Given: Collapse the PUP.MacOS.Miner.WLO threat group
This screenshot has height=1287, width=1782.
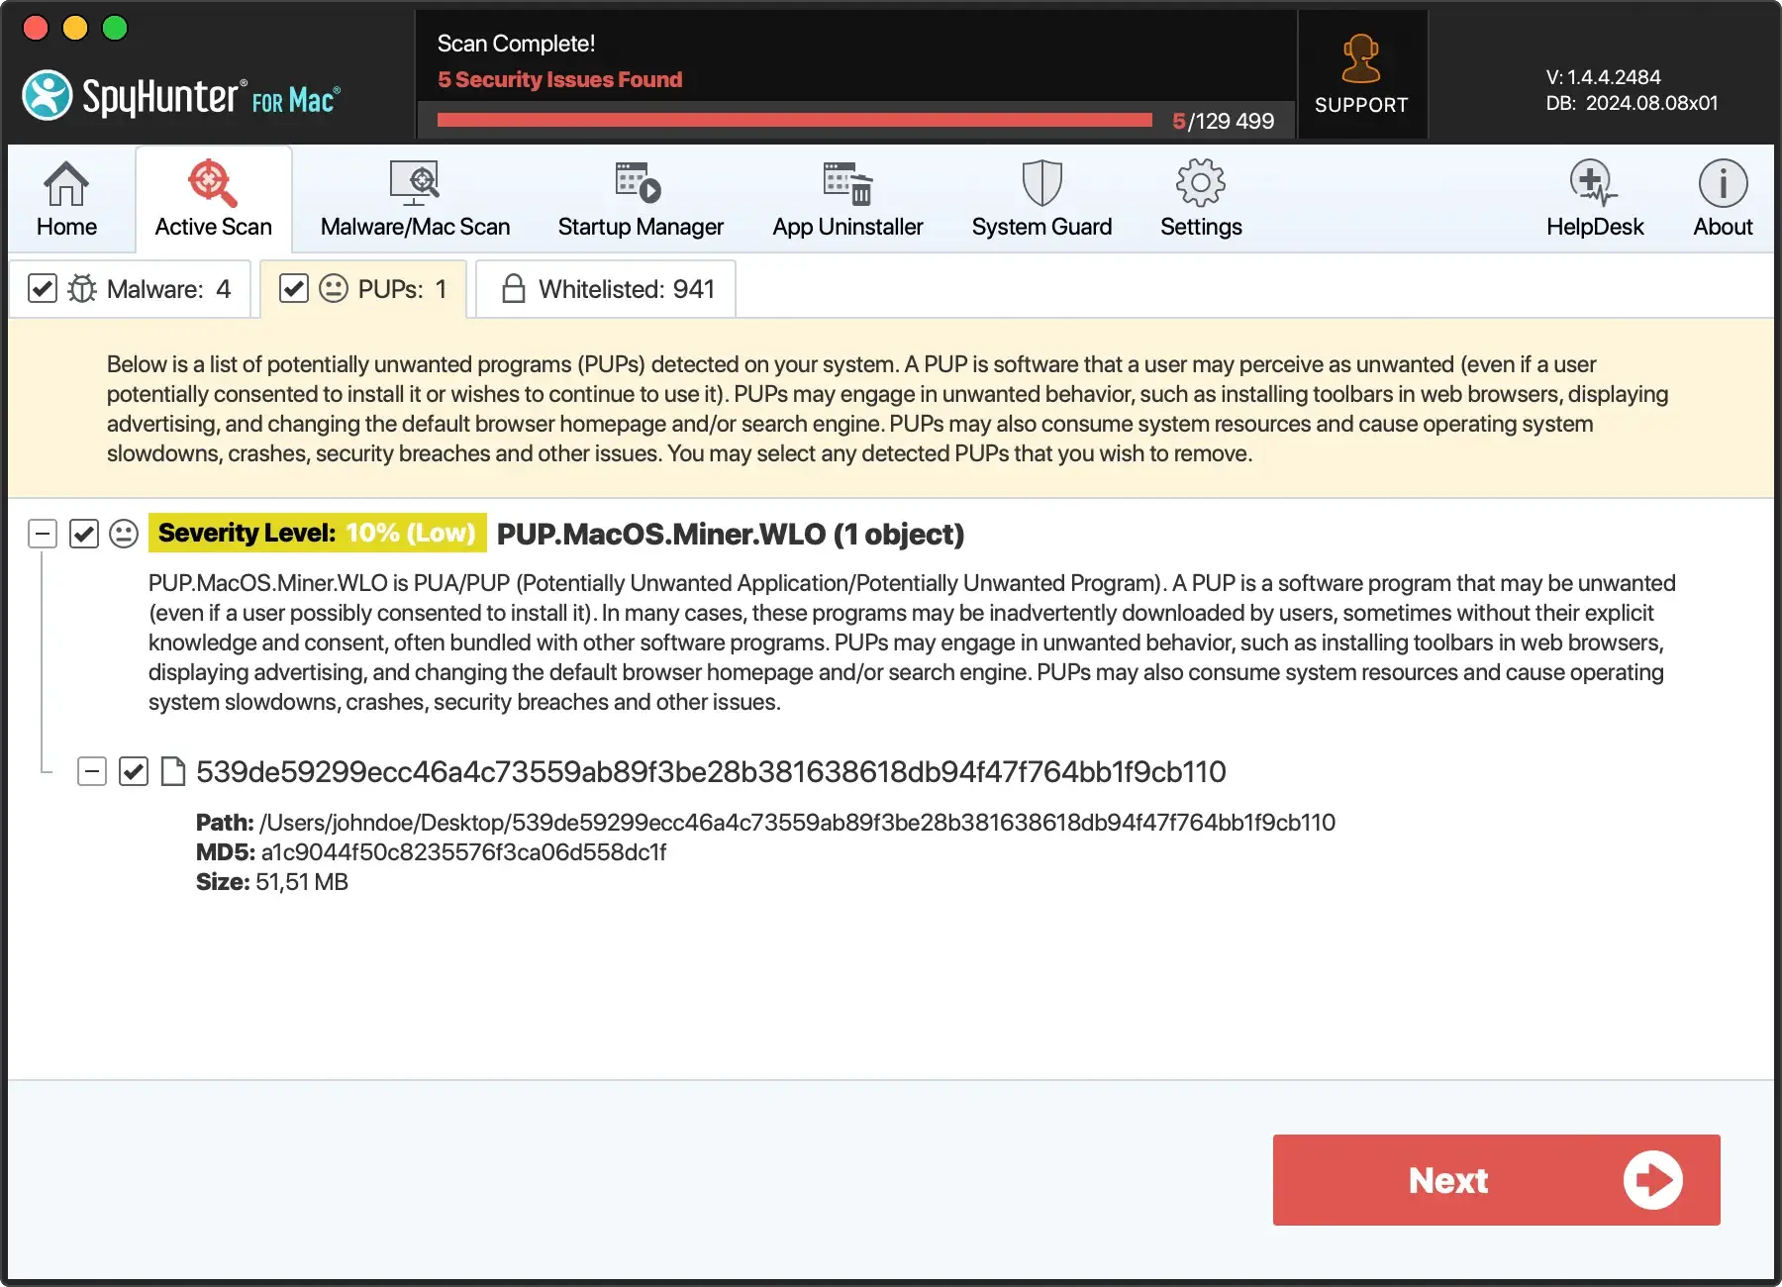Looking at the screenshot, I should pos(43,535).
